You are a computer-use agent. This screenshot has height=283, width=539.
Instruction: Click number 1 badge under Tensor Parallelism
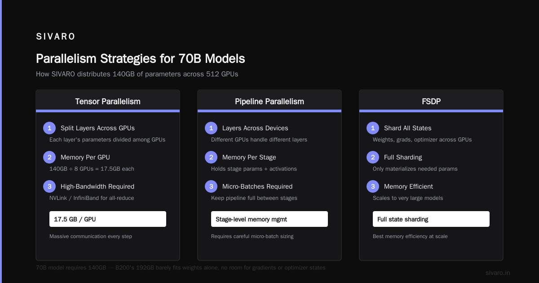click(49, 128)
